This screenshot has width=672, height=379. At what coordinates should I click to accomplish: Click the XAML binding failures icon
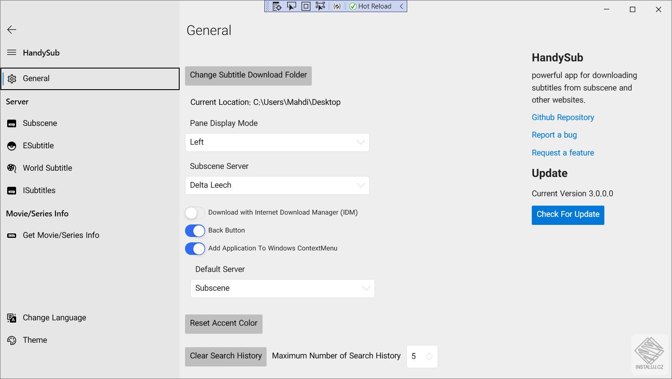[337, 6]
